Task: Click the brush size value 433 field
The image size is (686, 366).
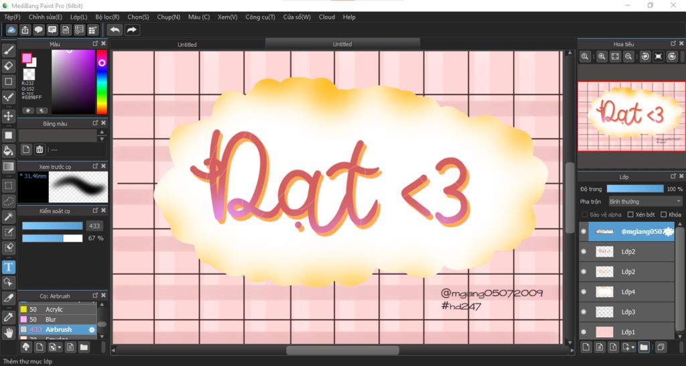Action: [x=94, y=226]
